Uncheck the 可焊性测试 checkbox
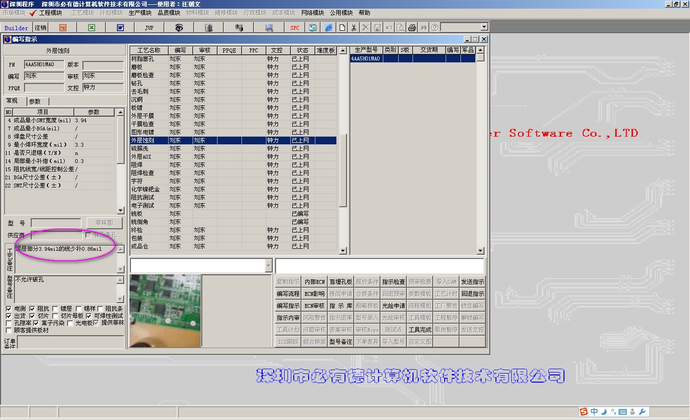The image size is (690, 420). click(x=89, y=316)
